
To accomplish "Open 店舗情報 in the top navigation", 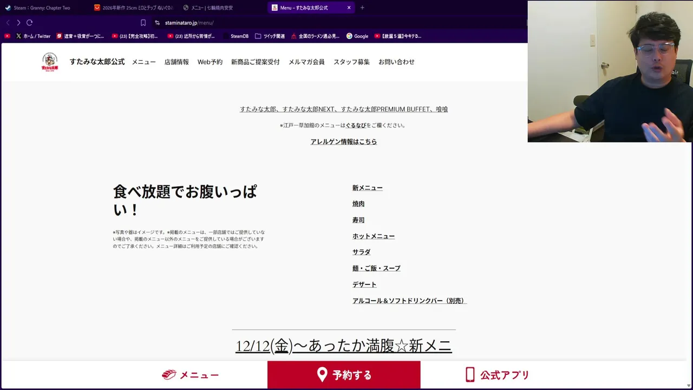I will [176, 62].
